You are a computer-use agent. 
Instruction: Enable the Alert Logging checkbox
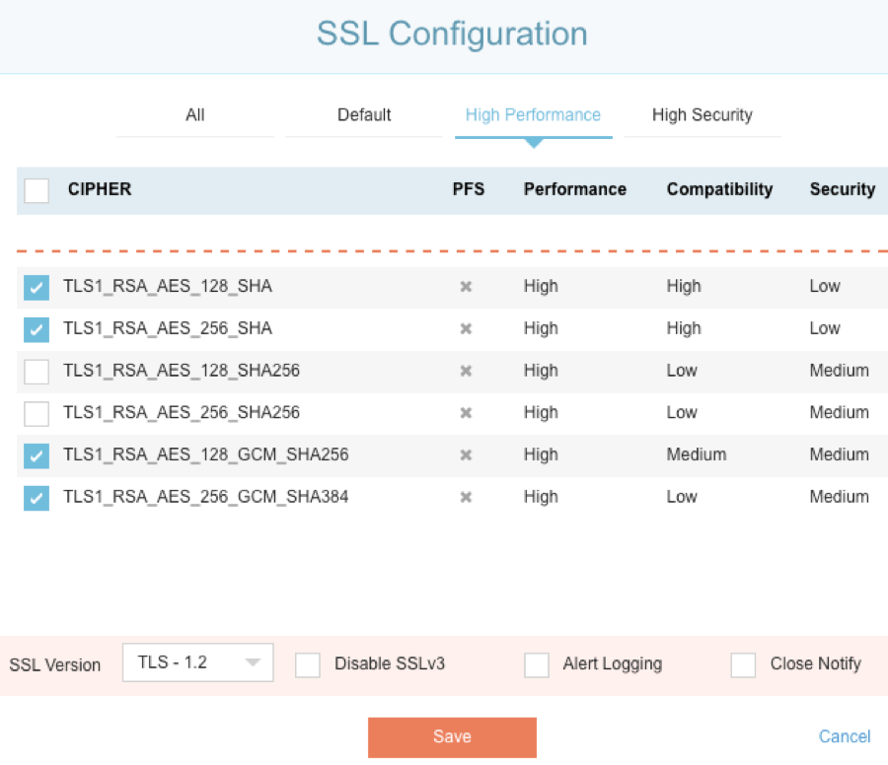pos(537,665)
